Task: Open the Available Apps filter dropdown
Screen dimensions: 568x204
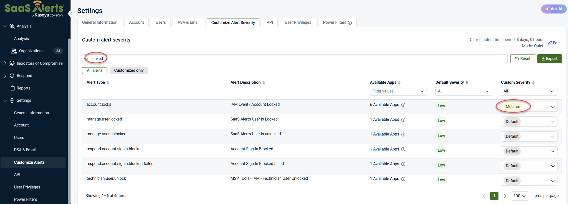Action: [x=398, y=91]
